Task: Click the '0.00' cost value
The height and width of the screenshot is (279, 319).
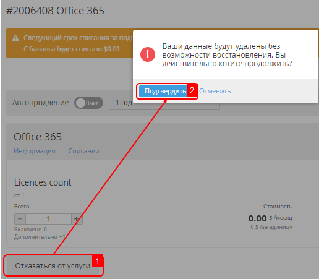Action: [x=257, y=218]
